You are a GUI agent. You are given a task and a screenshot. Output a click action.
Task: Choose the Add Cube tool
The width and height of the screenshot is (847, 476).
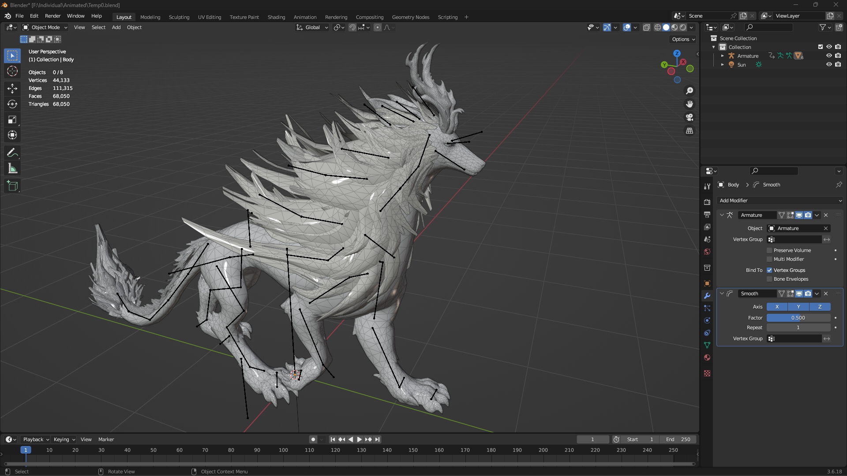pos(12,186)
